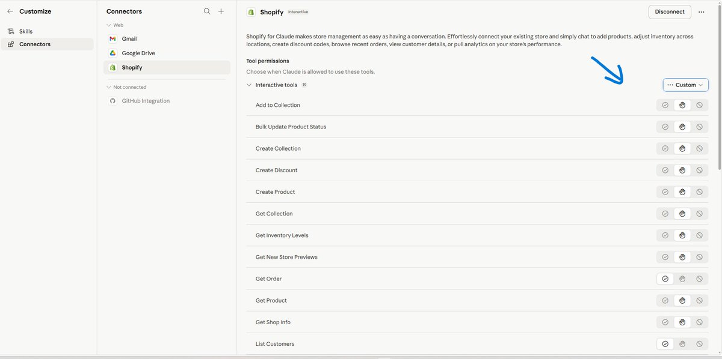The image size is (722, 359).
Task: Block the Bulk Update Product Status tool
Action: point(699,127)
